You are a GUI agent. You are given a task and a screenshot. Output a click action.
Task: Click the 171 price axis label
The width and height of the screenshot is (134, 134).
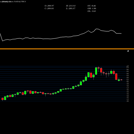point(128,87)
